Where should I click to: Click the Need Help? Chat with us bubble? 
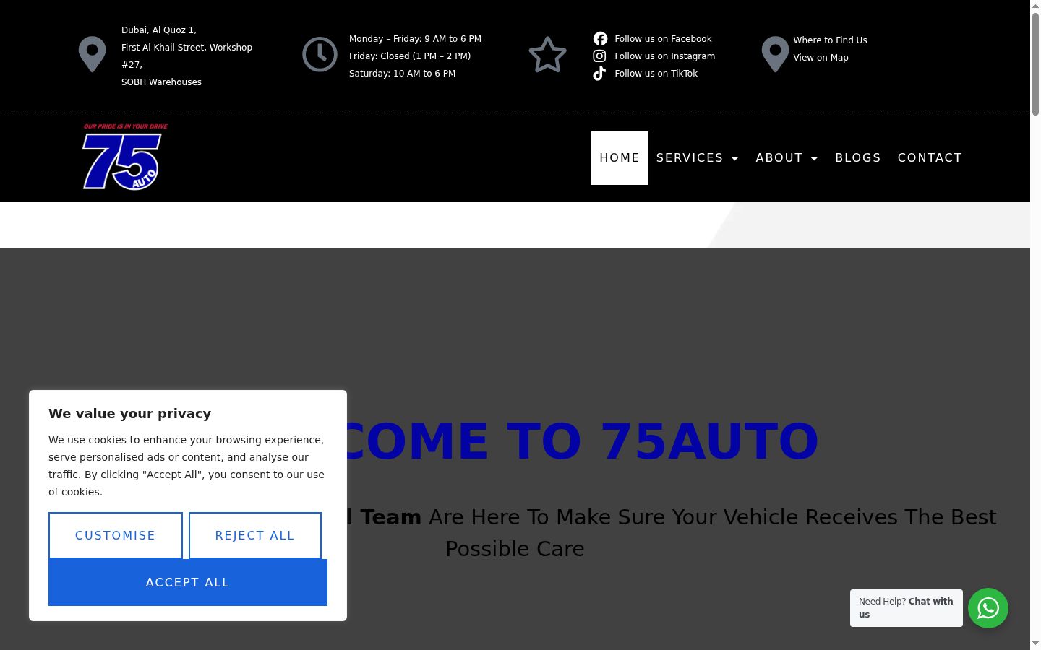pos(907,608)
